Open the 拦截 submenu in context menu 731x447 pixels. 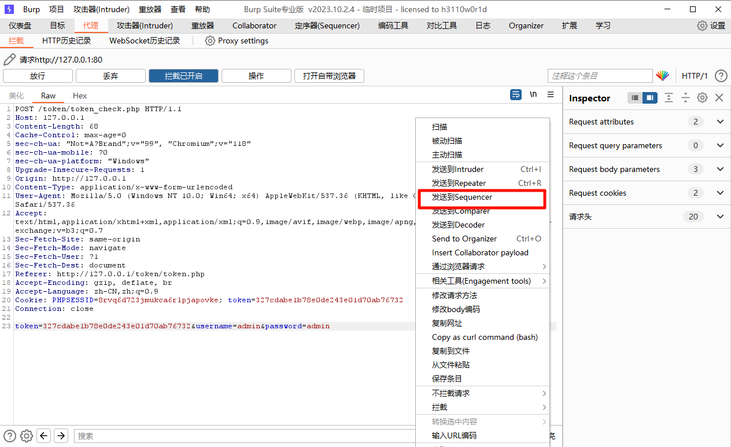[x=483, y=407]
